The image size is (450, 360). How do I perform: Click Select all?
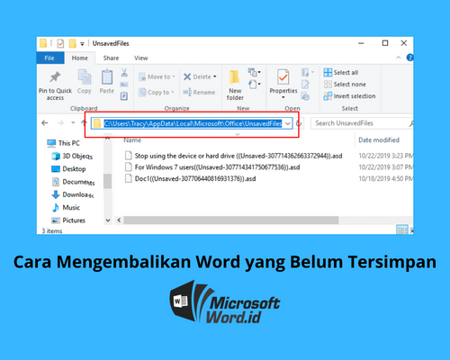tap(341, 72)
